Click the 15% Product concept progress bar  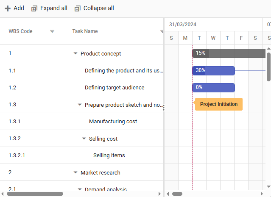pos(229,53)
